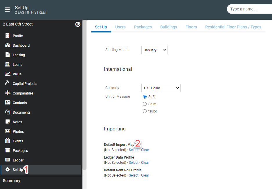Open Documents in the sidebar
The width and height of the screenshot is (272, 189).
pos(22,112)
